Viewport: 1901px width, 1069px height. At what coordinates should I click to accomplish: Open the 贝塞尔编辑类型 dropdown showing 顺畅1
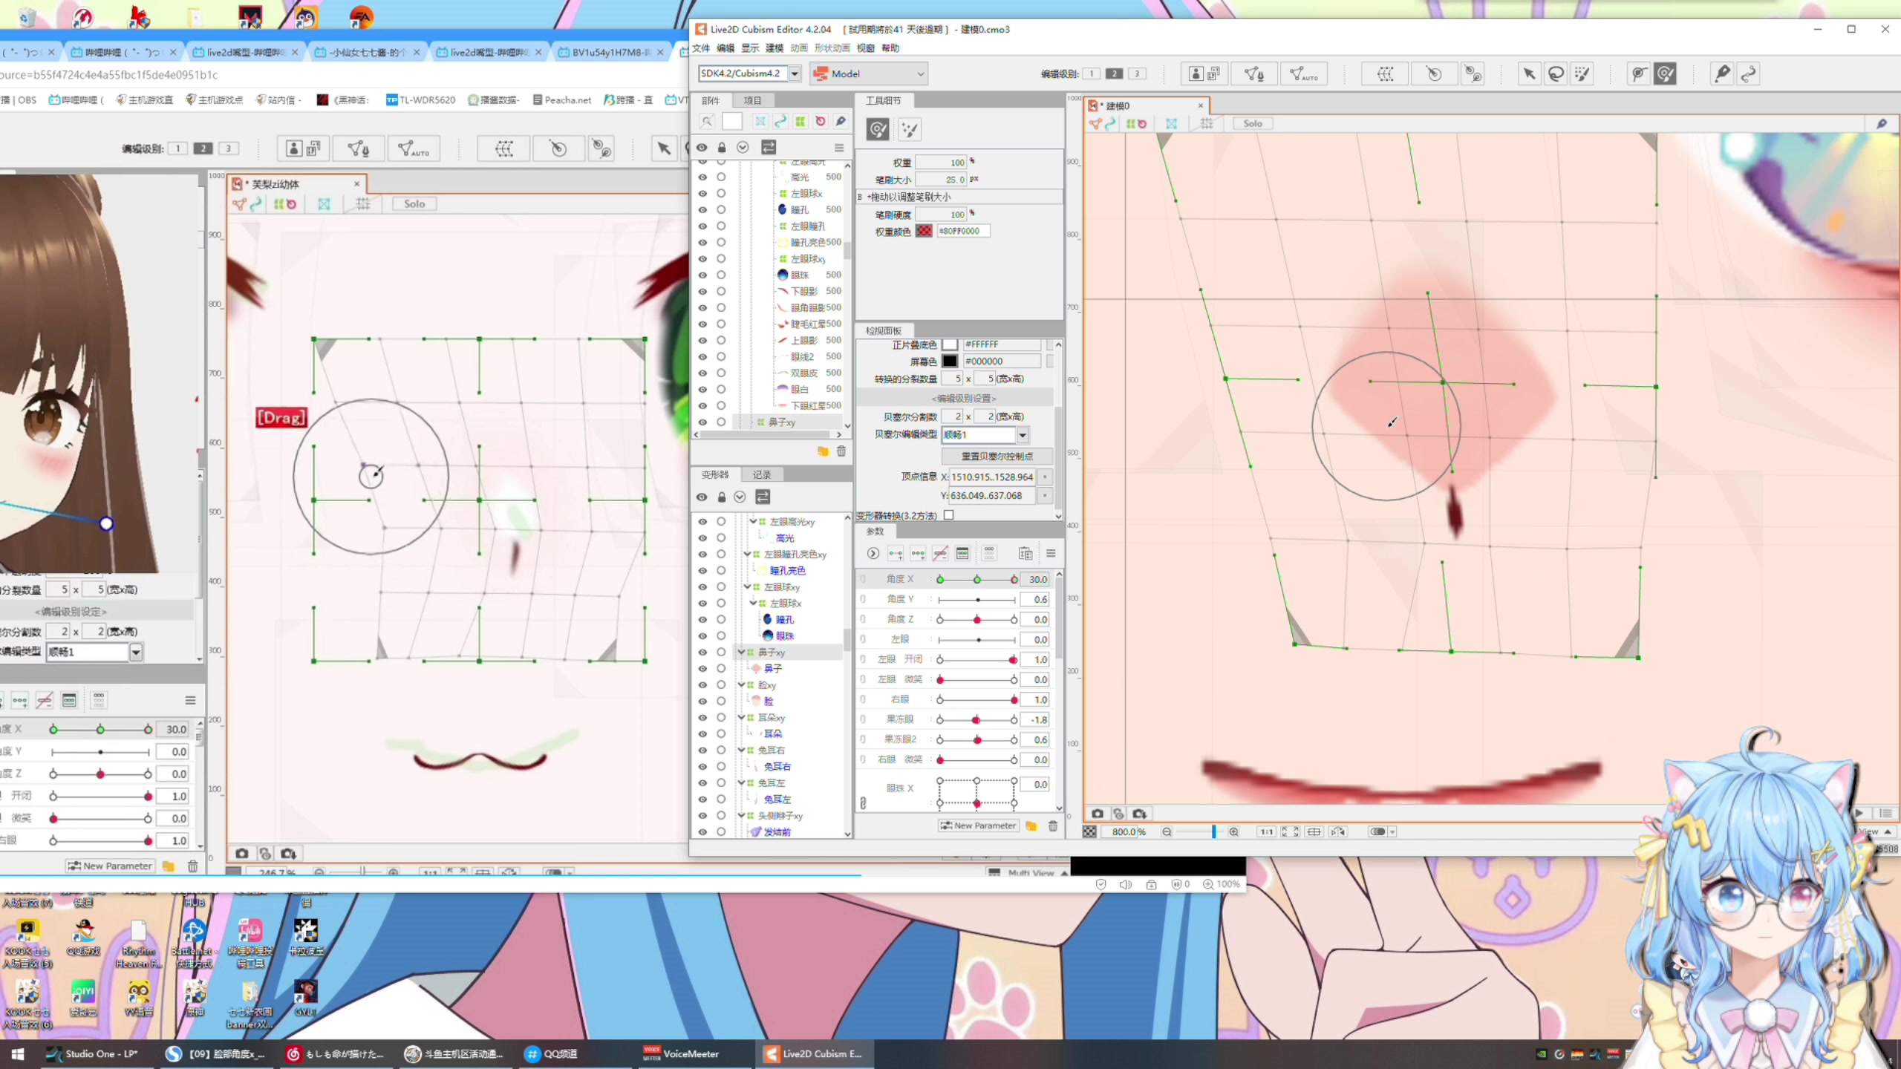[1022, 435]
